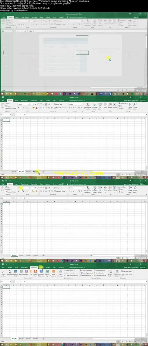Click Delete cells icon in the third frame

pos(110,189)
